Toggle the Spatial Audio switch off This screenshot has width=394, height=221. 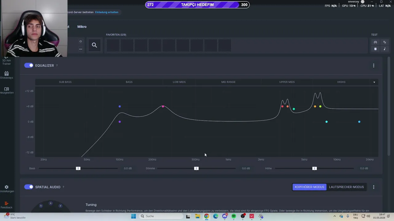[29, 187]
